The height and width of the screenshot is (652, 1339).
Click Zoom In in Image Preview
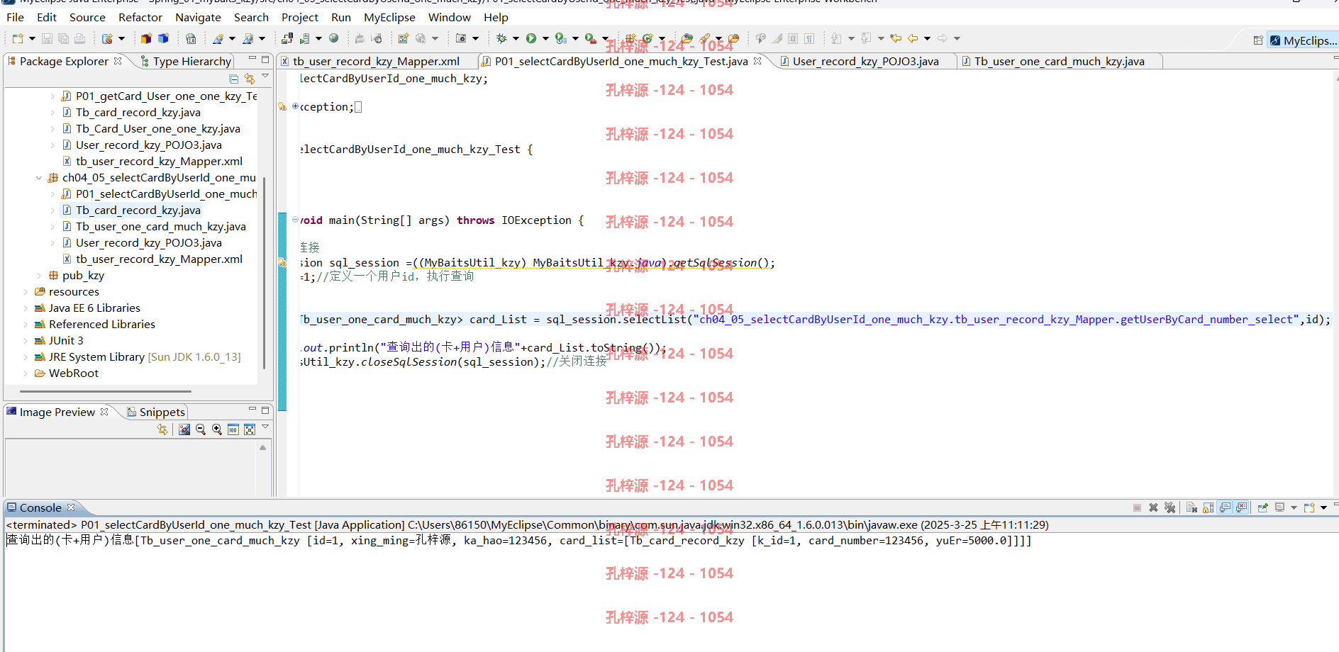pyautogui.click(x=217, y=429)
